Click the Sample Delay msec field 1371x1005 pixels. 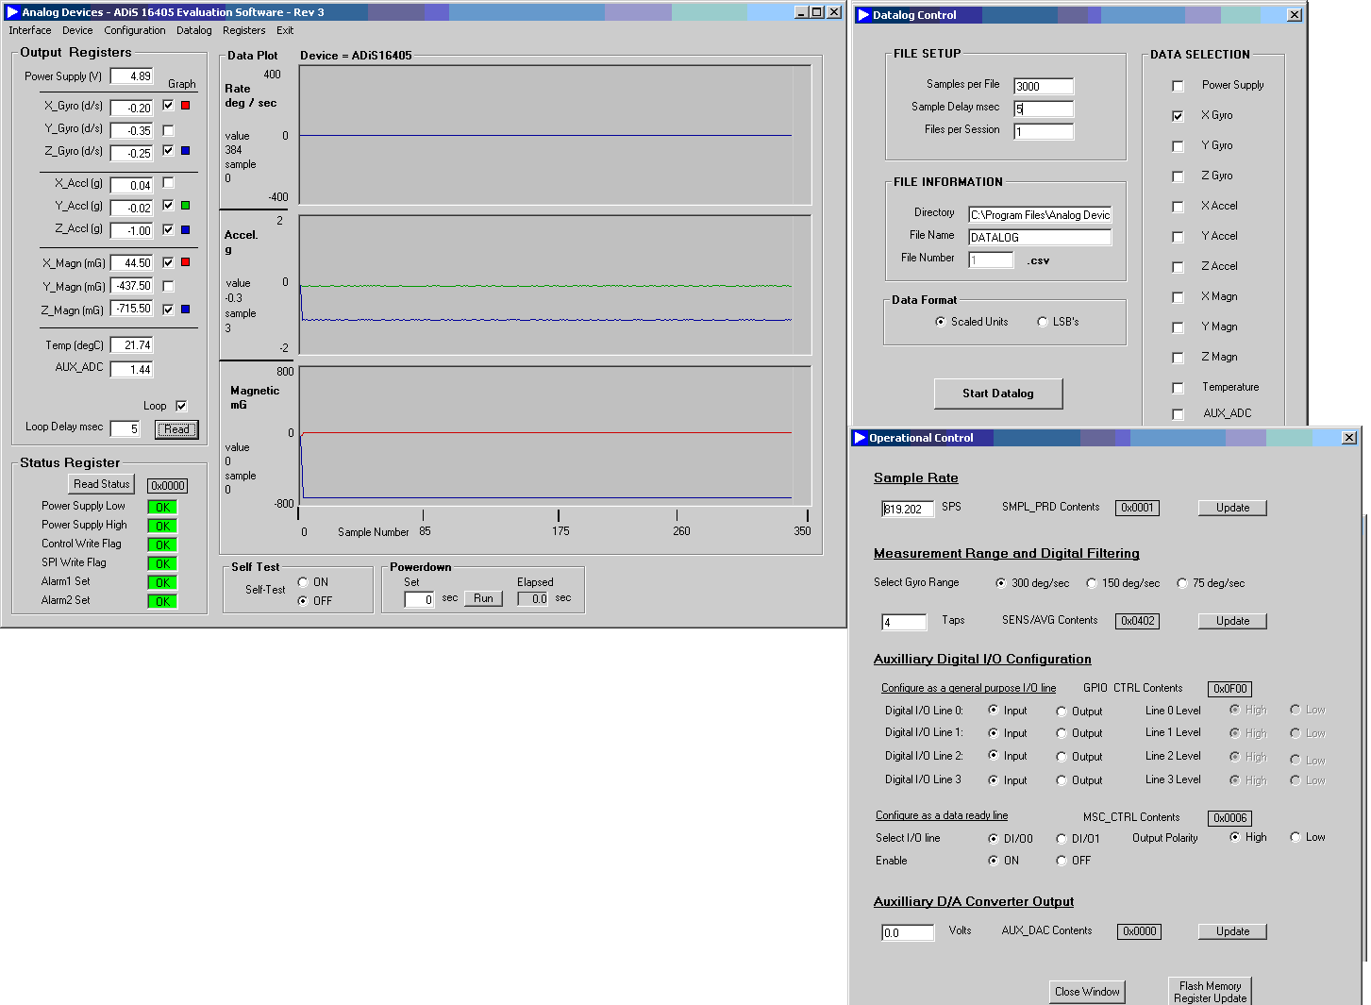click(x=1044, y=109)
